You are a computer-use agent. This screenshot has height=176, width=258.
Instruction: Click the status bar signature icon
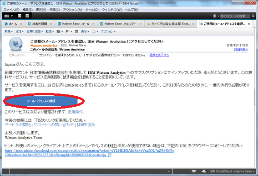coord(194,171)
